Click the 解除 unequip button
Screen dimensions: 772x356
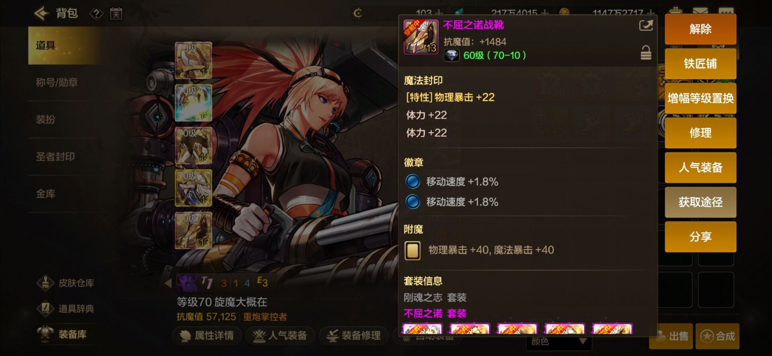pyautogui.click(x=700, y=29)
